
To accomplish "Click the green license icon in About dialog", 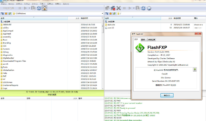I will (195, 70).
